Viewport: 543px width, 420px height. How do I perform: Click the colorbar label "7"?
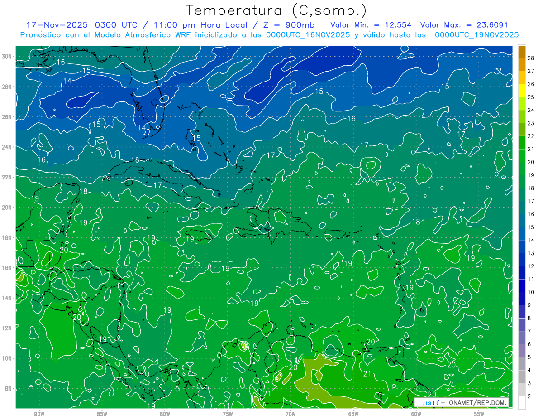pos(529,331)
